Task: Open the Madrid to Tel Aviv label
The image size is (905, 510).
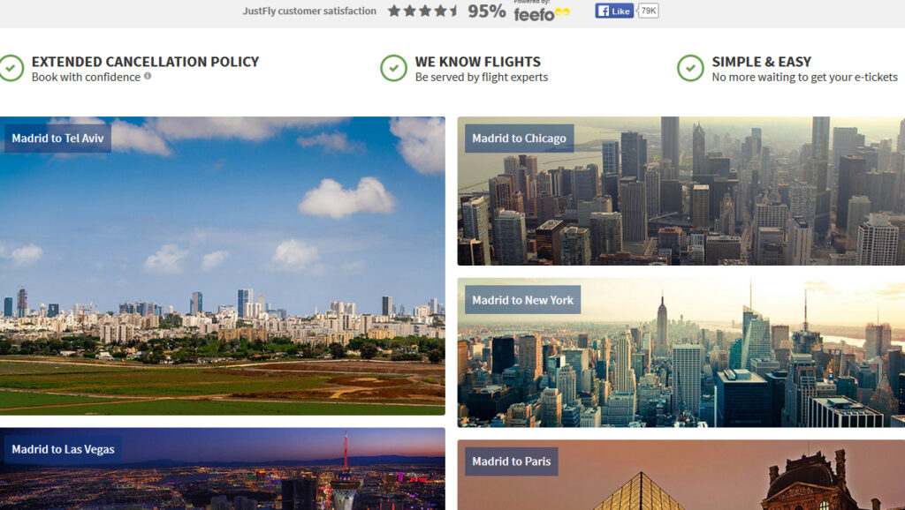Action: tap(57, 139)
